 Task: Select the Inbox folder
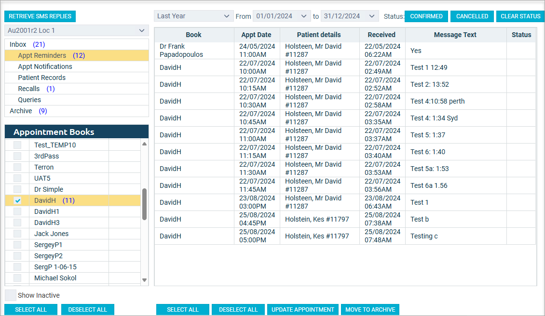click(x=77, y=44)
